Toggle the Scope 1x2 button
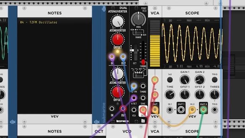 [x=170, y=80]
